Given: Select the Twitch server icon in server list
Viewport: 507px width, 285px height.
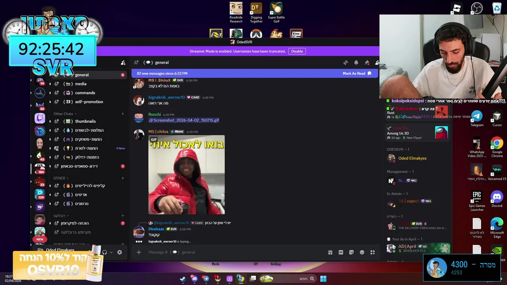Looking at the screenshot, I should tap(40, 118).
